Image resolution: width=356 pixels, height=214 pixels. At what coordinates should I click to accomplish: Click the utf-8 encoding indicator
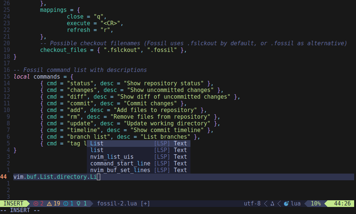[x=252, y=204]
